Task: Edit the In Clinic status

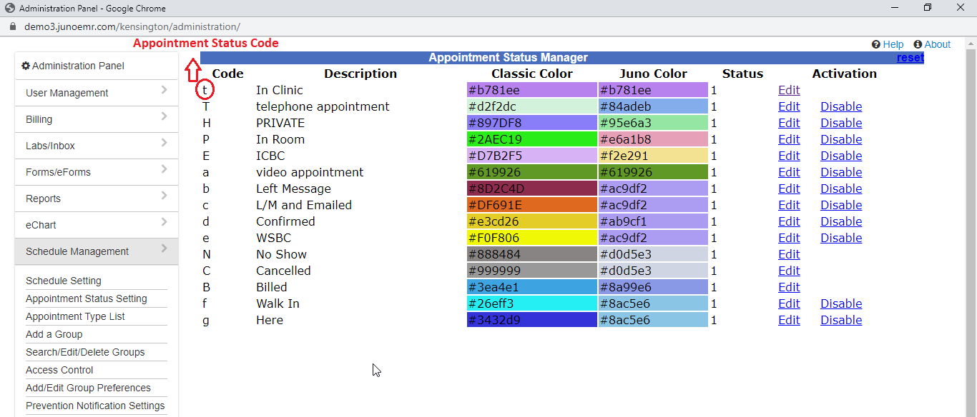Action: point(789,90)
